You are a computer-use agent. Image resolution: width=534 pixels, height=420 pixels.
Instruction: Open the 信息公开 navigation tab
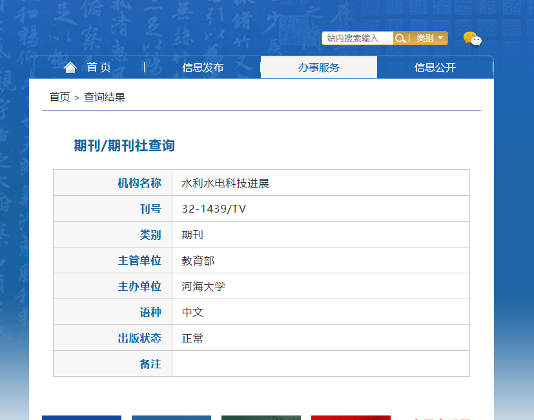click(x=435, y=67)
